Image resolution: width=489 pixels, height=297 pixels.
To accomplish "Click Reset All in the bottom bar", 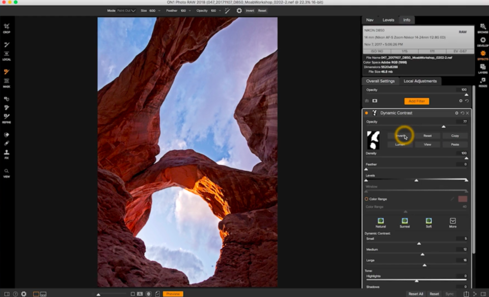I will pos(416,294).
